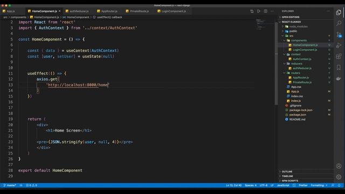Open the Manage gear menu
The width and height of the screenshot is (345, 194).
[339, 177]
